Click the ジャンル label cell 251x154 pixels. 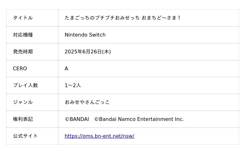click(23, 102)
